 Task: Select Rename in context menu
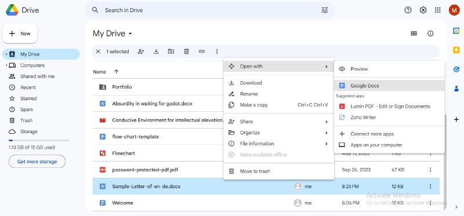coord(278,94)
